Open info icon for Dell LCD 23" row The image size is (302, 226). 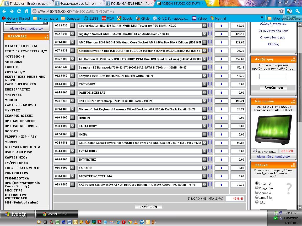click(x=210, y=100)
